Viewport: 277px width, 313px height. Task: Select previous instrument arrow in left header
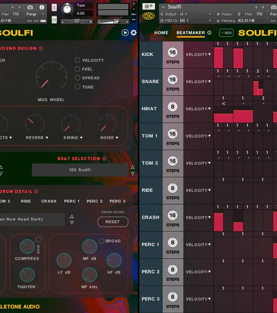[x=13, y=7]
